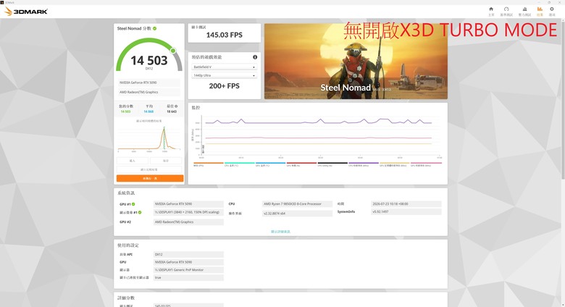The image size is (565, 307).
Task: Click the green check icon beside display #1
Action: click(x=140, y=212)
